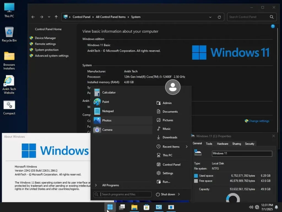Click the Refresh button in address bar
The height and width of the screenshot is (212, 282).
pos(219,17)
